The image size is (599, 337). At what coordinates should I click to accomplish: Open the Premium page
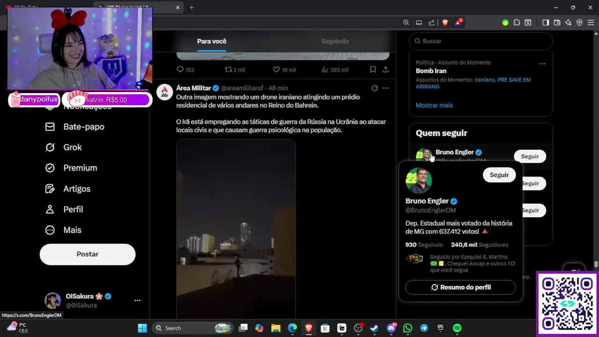tap(71, 168)
